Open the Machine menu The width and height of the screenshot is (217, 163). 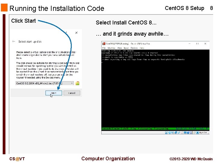(112, 48)
